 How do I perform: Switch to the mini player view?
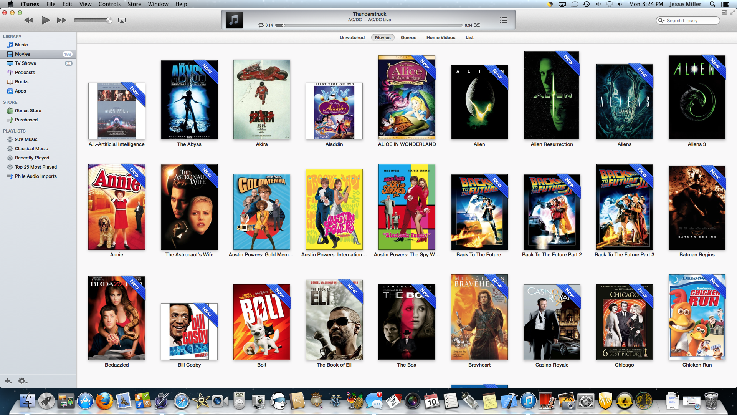(724, 13)
